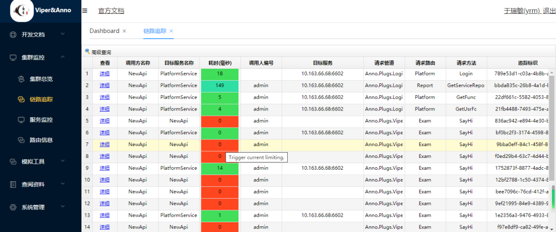Sort by the 耗时(毫秒) column header
This screenshot has height=232, width=556.
[220, 63]
